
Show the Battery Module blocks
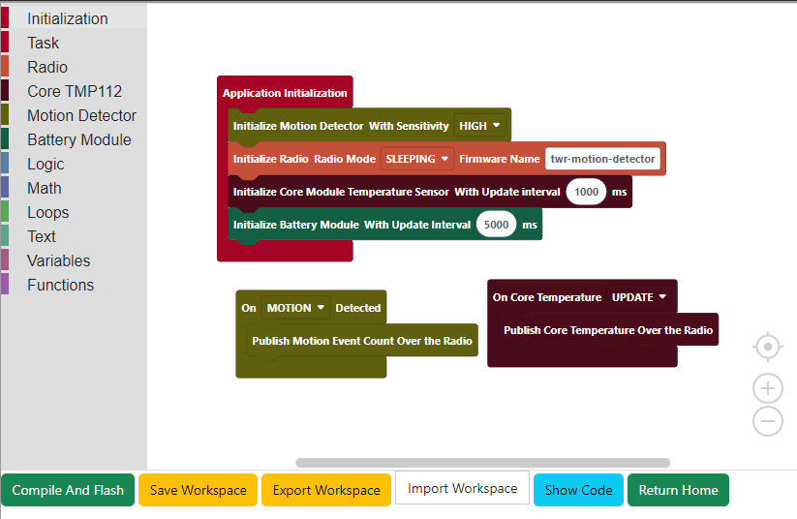tap(78, 139)
